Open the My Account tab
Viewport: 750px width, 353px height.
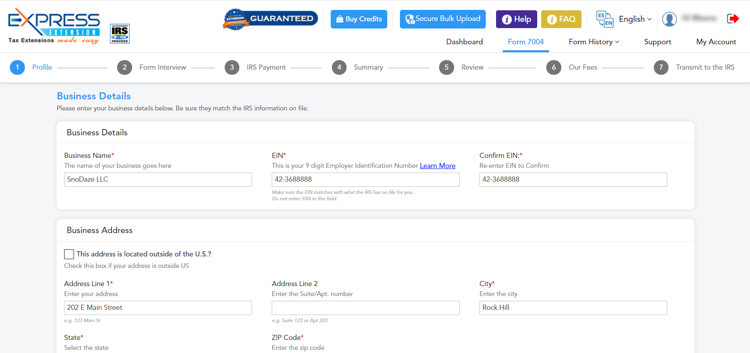(x=716, y=42)
